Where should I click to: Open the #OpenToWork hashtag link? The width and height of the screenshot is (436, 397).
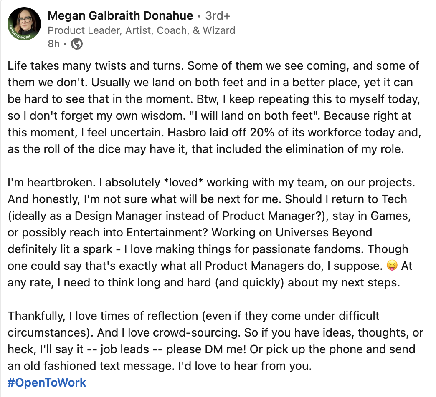47,382
